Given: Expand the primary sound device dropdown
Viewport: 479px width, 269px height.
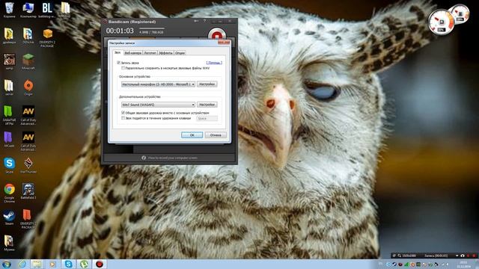Looking at the screenshot, I should (x=158, y=84).
